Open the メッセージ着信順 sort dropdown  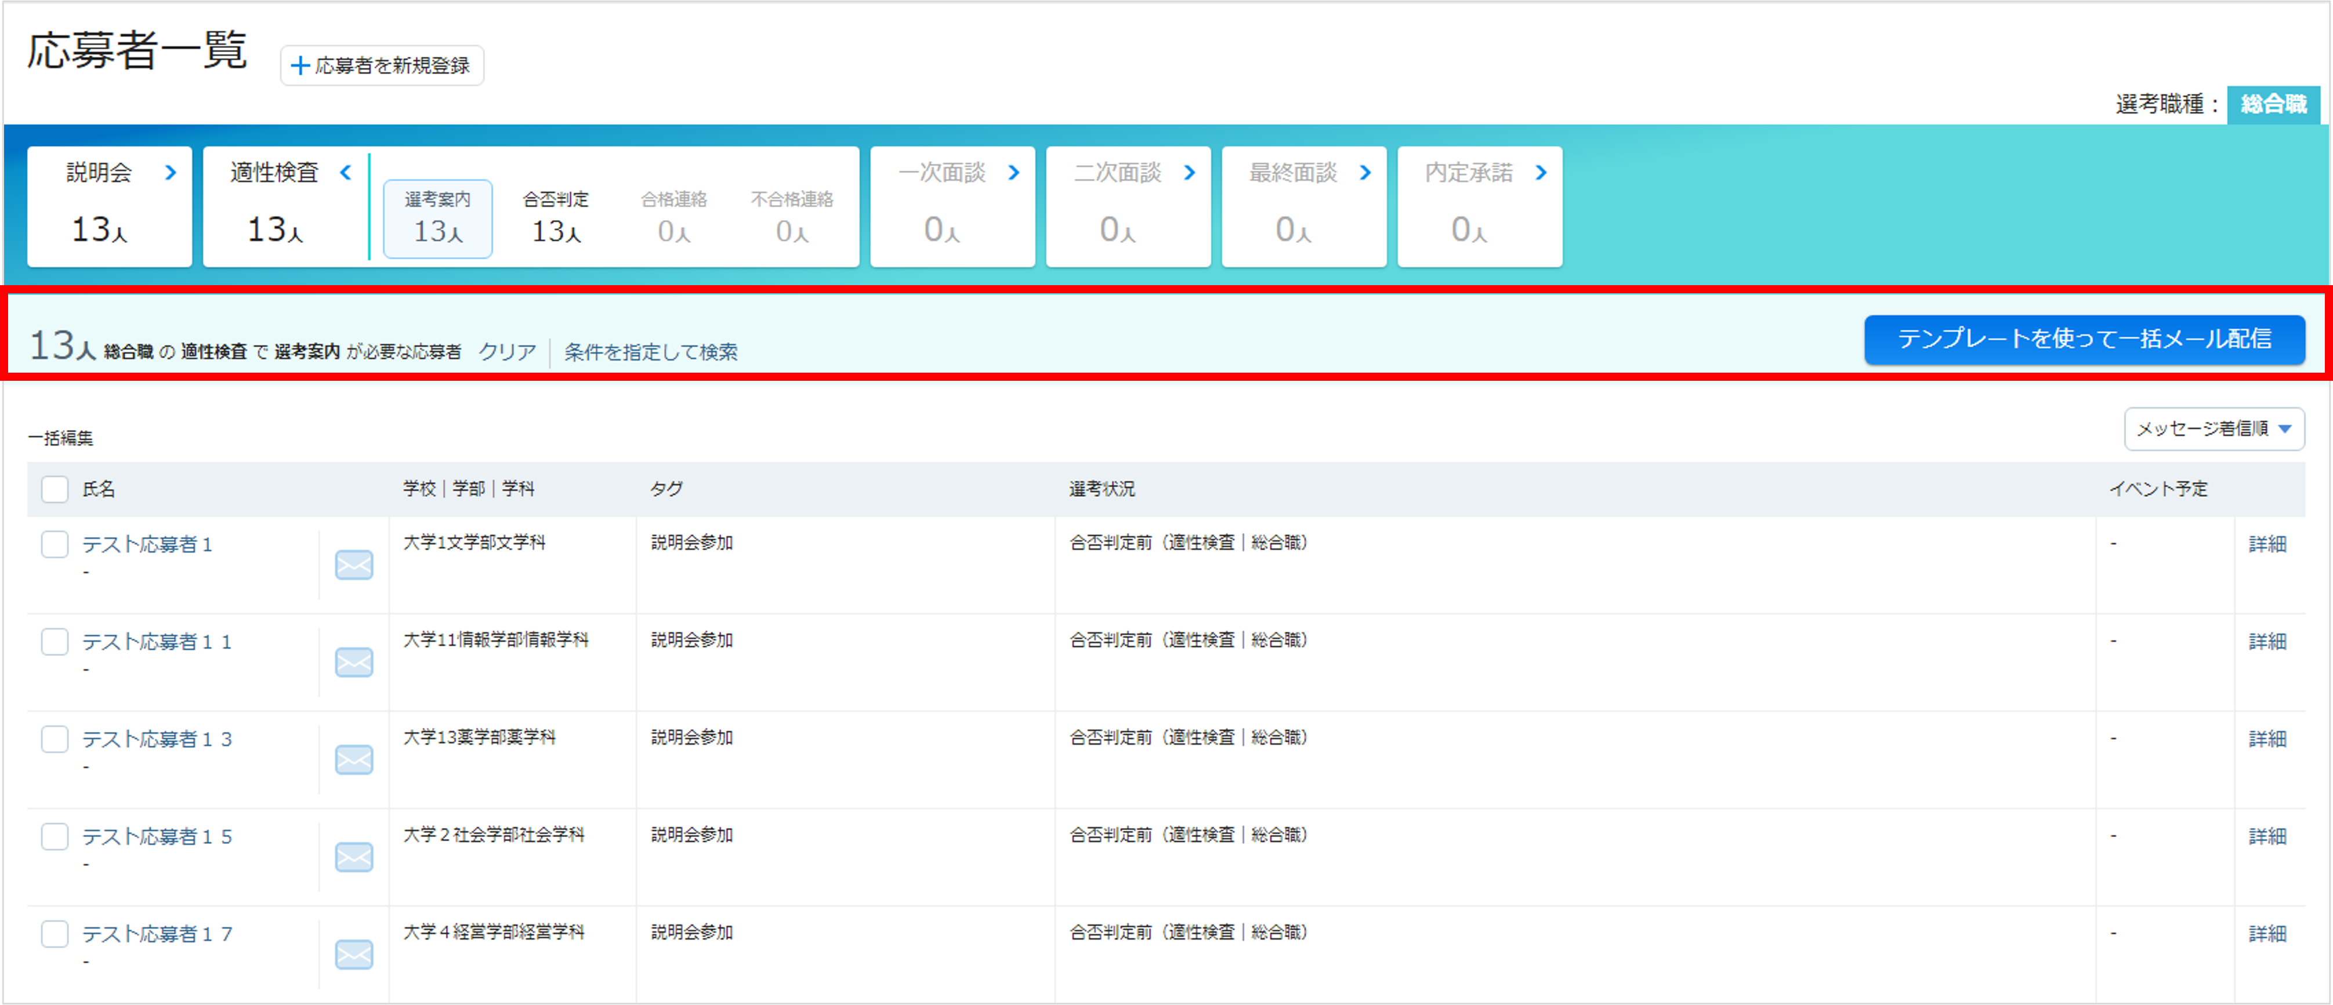[2214, 429]
